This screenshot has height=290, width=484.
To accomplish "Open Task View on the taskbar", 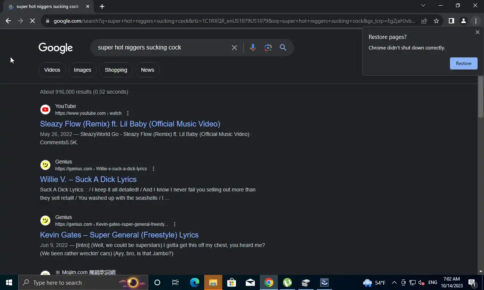I will point(175,282).
